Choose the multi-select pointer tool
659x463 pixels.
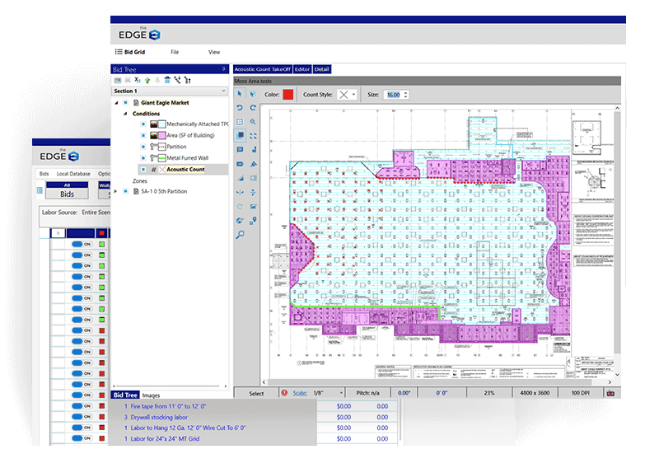pyautogui.click(x=253, y=94)
